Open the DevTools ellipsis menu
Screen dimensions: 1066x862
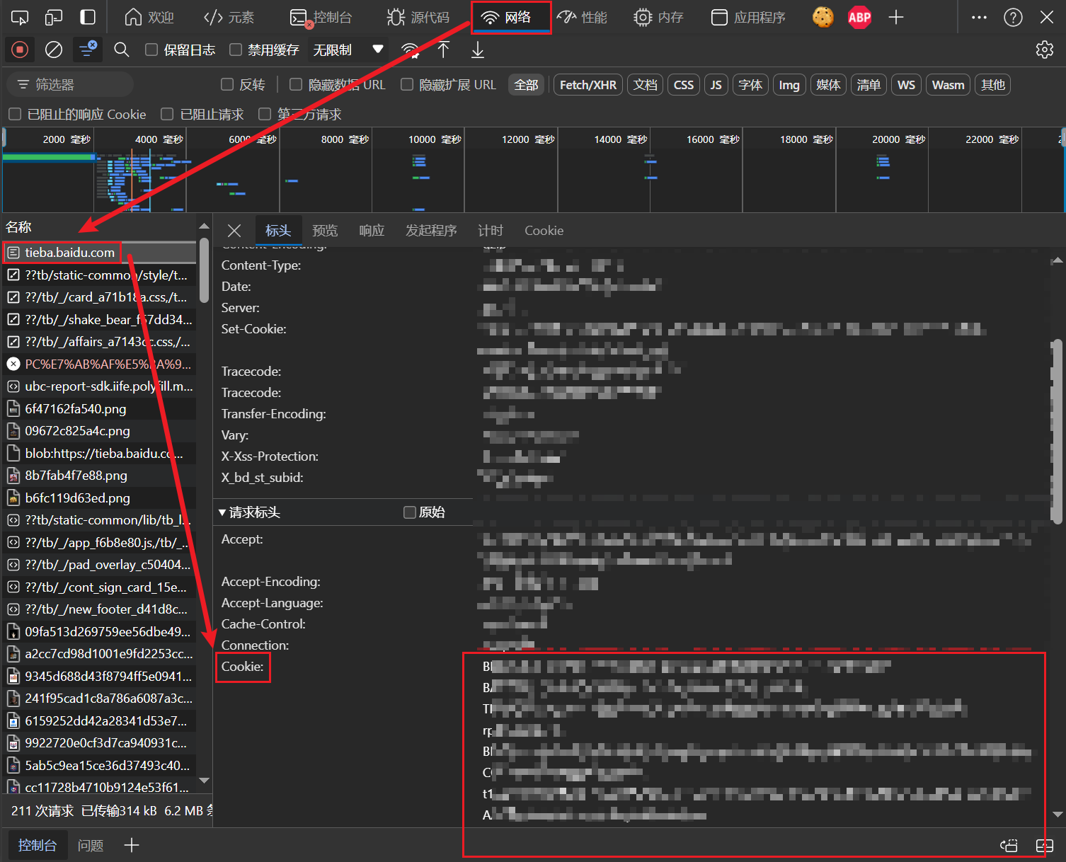[x=979, y=17]
